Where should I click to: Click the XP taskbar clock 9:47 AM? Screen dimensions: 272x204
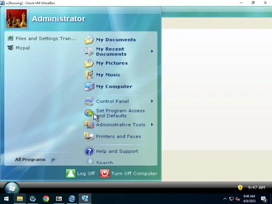[x=256, y=188]
